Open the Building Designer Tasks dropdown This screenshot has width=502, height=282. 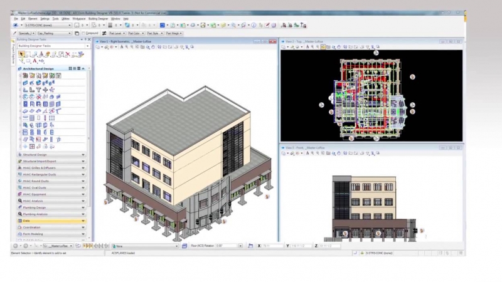point(53,46)
